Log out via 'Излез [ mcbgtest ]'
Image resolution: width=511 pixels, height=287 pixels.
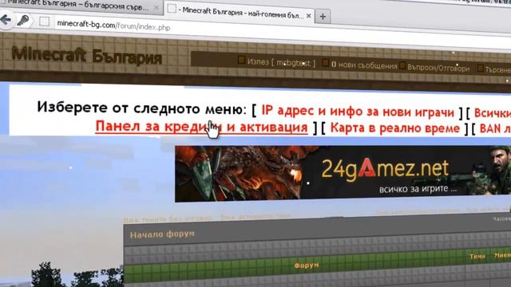click(281, 62)
